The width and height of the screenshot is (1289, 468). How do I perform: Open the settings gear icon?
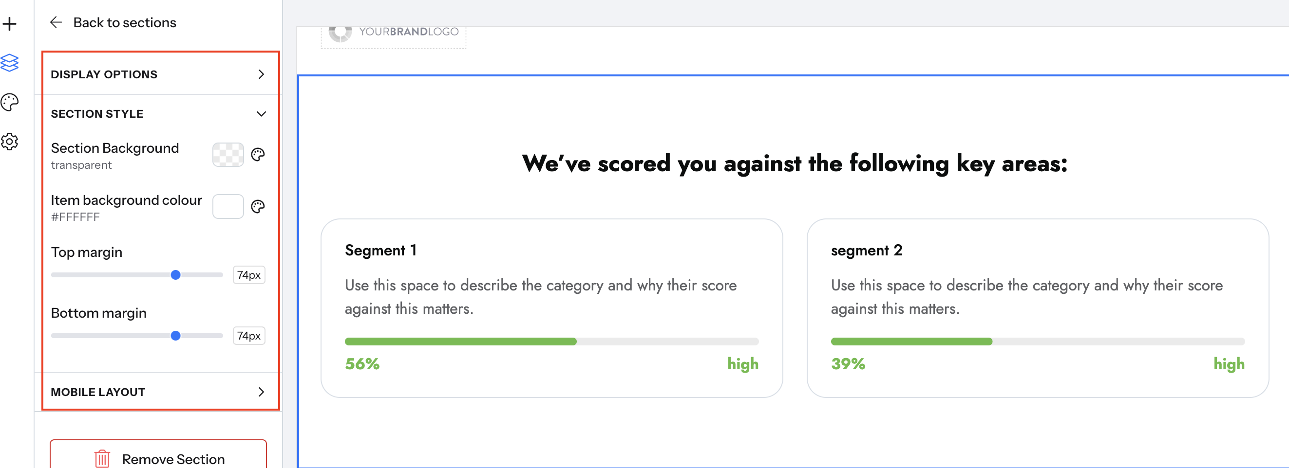(x=10, y=142)
